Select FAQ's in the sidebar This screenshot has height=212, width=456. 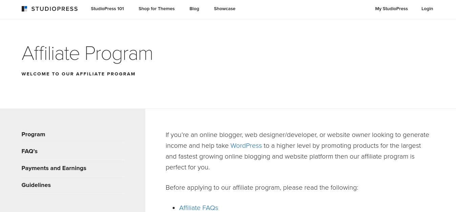click(x=29, y=151)
